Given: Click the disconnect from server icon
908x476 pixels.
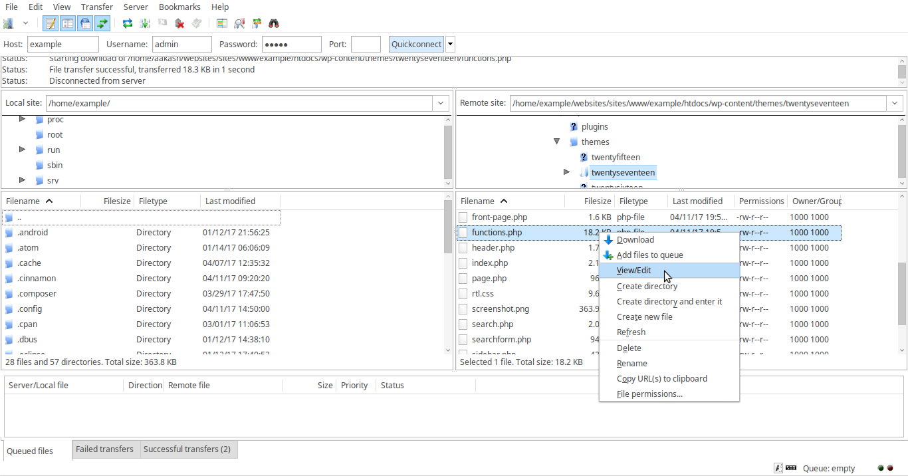Looking at the screenshot, I should 179,23.
